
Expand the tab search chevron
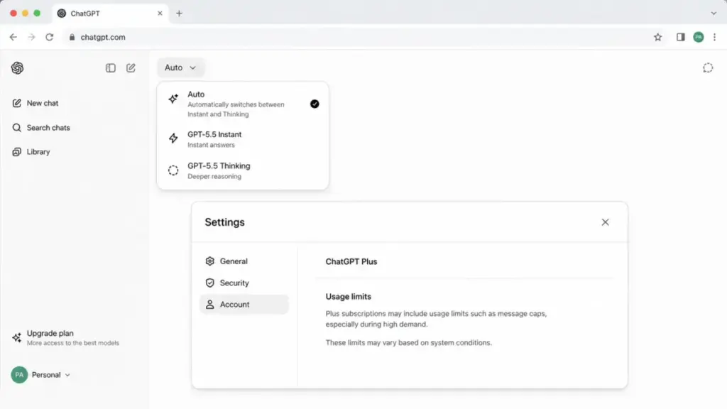[714, 13]
